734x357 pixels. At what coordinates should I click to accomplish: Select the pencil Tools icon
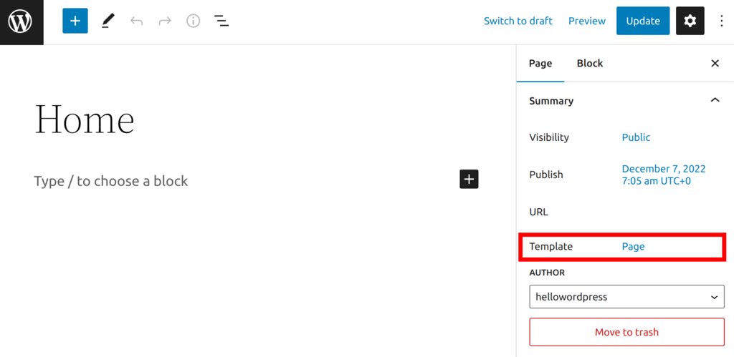108,21
